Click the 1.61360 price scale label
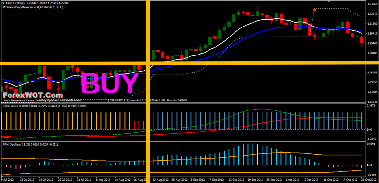Image resolution: width=379 pixels, height=183 pixels. coord(372,24)
